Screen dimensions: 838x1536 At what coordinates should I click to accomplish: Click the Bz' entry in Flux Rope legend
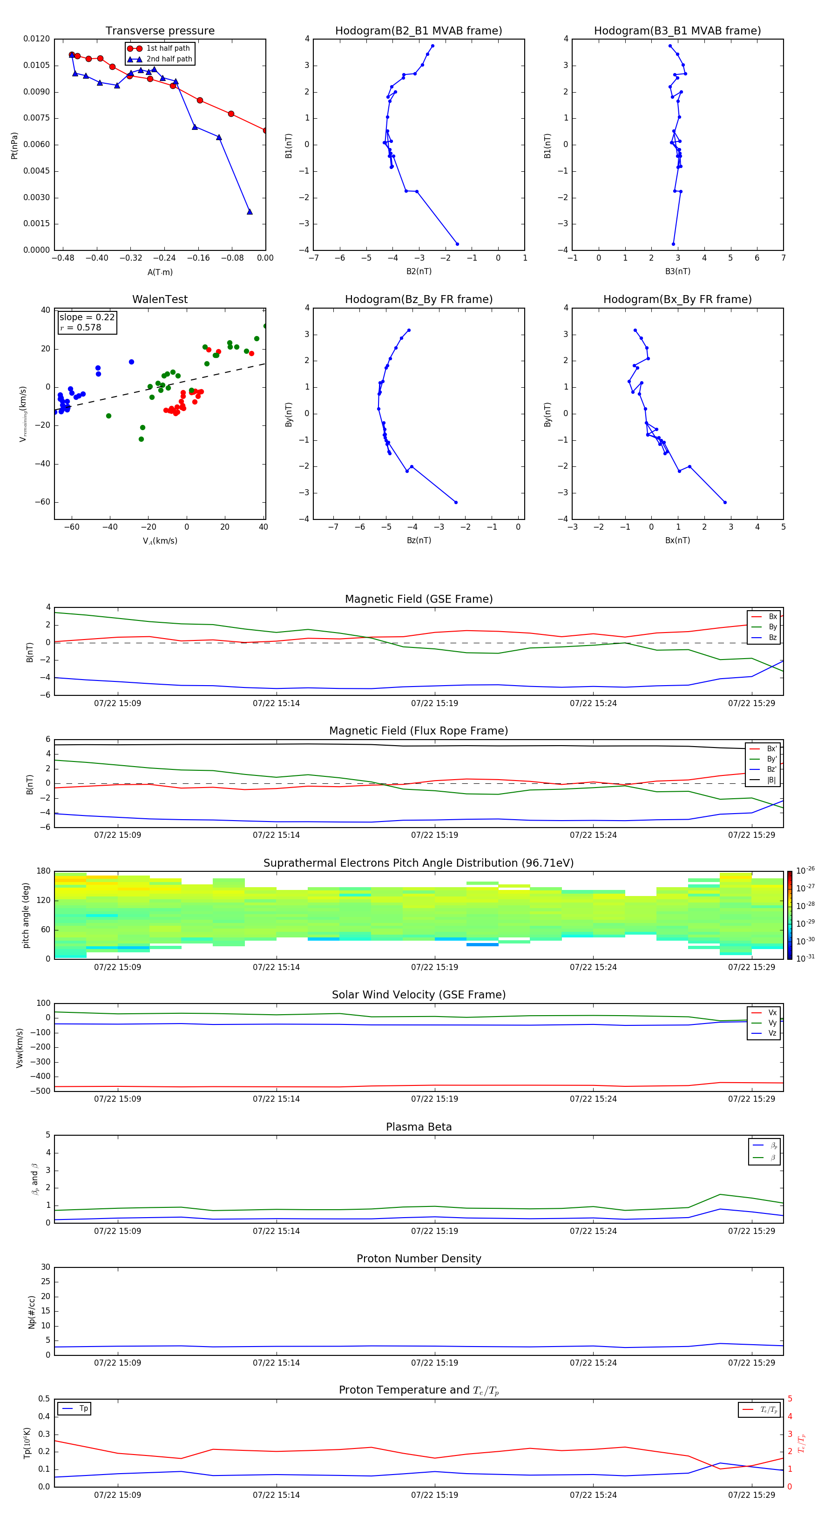(x=764, y=769)
